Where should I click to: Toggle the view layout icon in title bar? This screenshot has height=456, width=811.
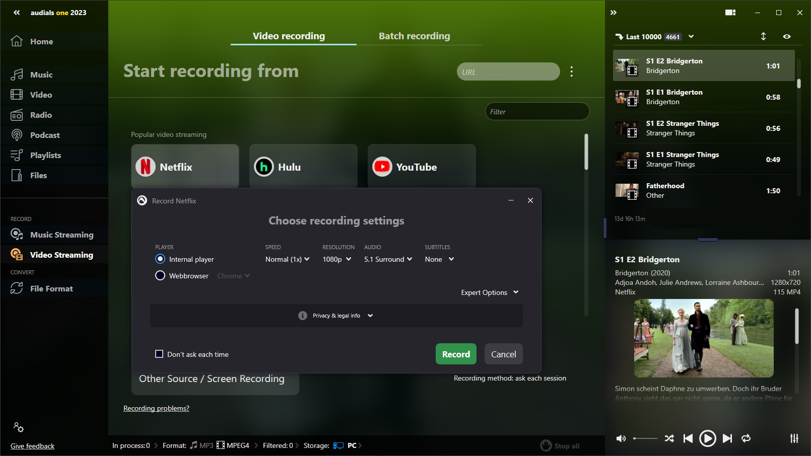[x=730, y=13]
